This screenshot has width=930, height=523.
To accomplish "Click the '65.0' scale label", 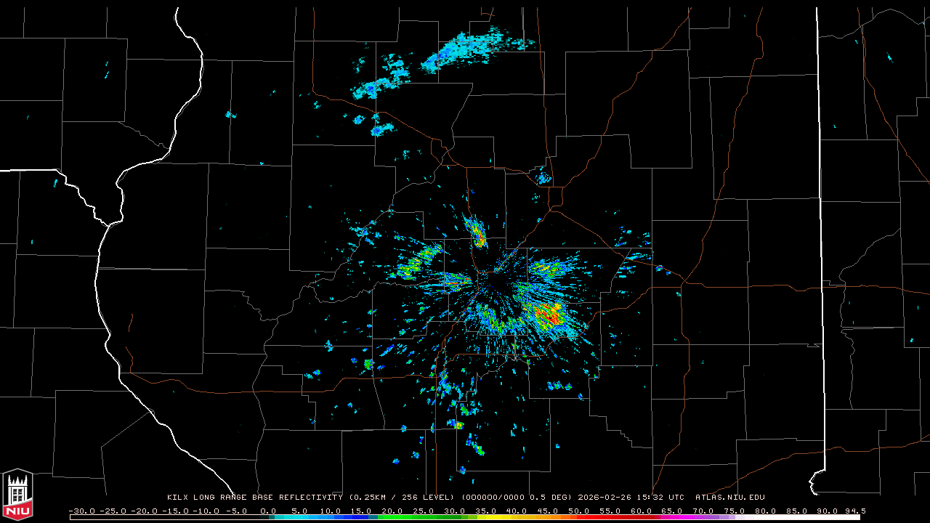I will 673,511.
